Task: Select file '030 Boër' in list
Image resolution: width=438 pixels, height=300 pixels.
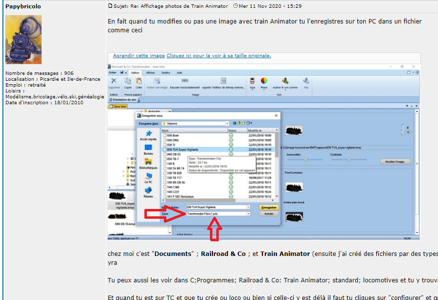Action: click(173, 136)
